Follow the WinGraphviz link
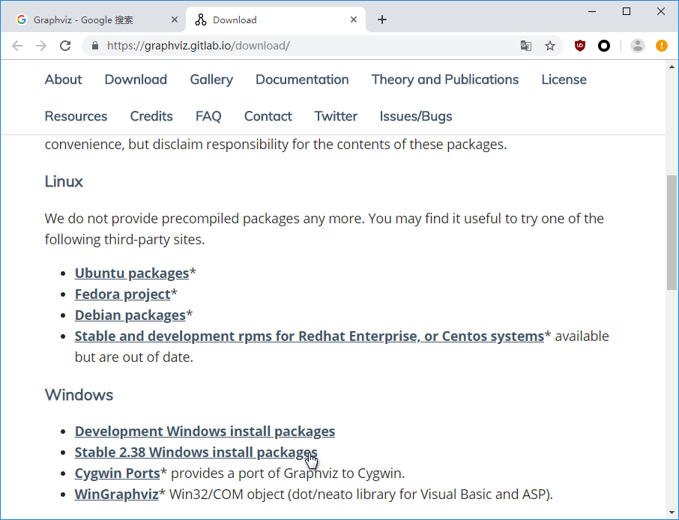The image size is (679, 520). 116,495
